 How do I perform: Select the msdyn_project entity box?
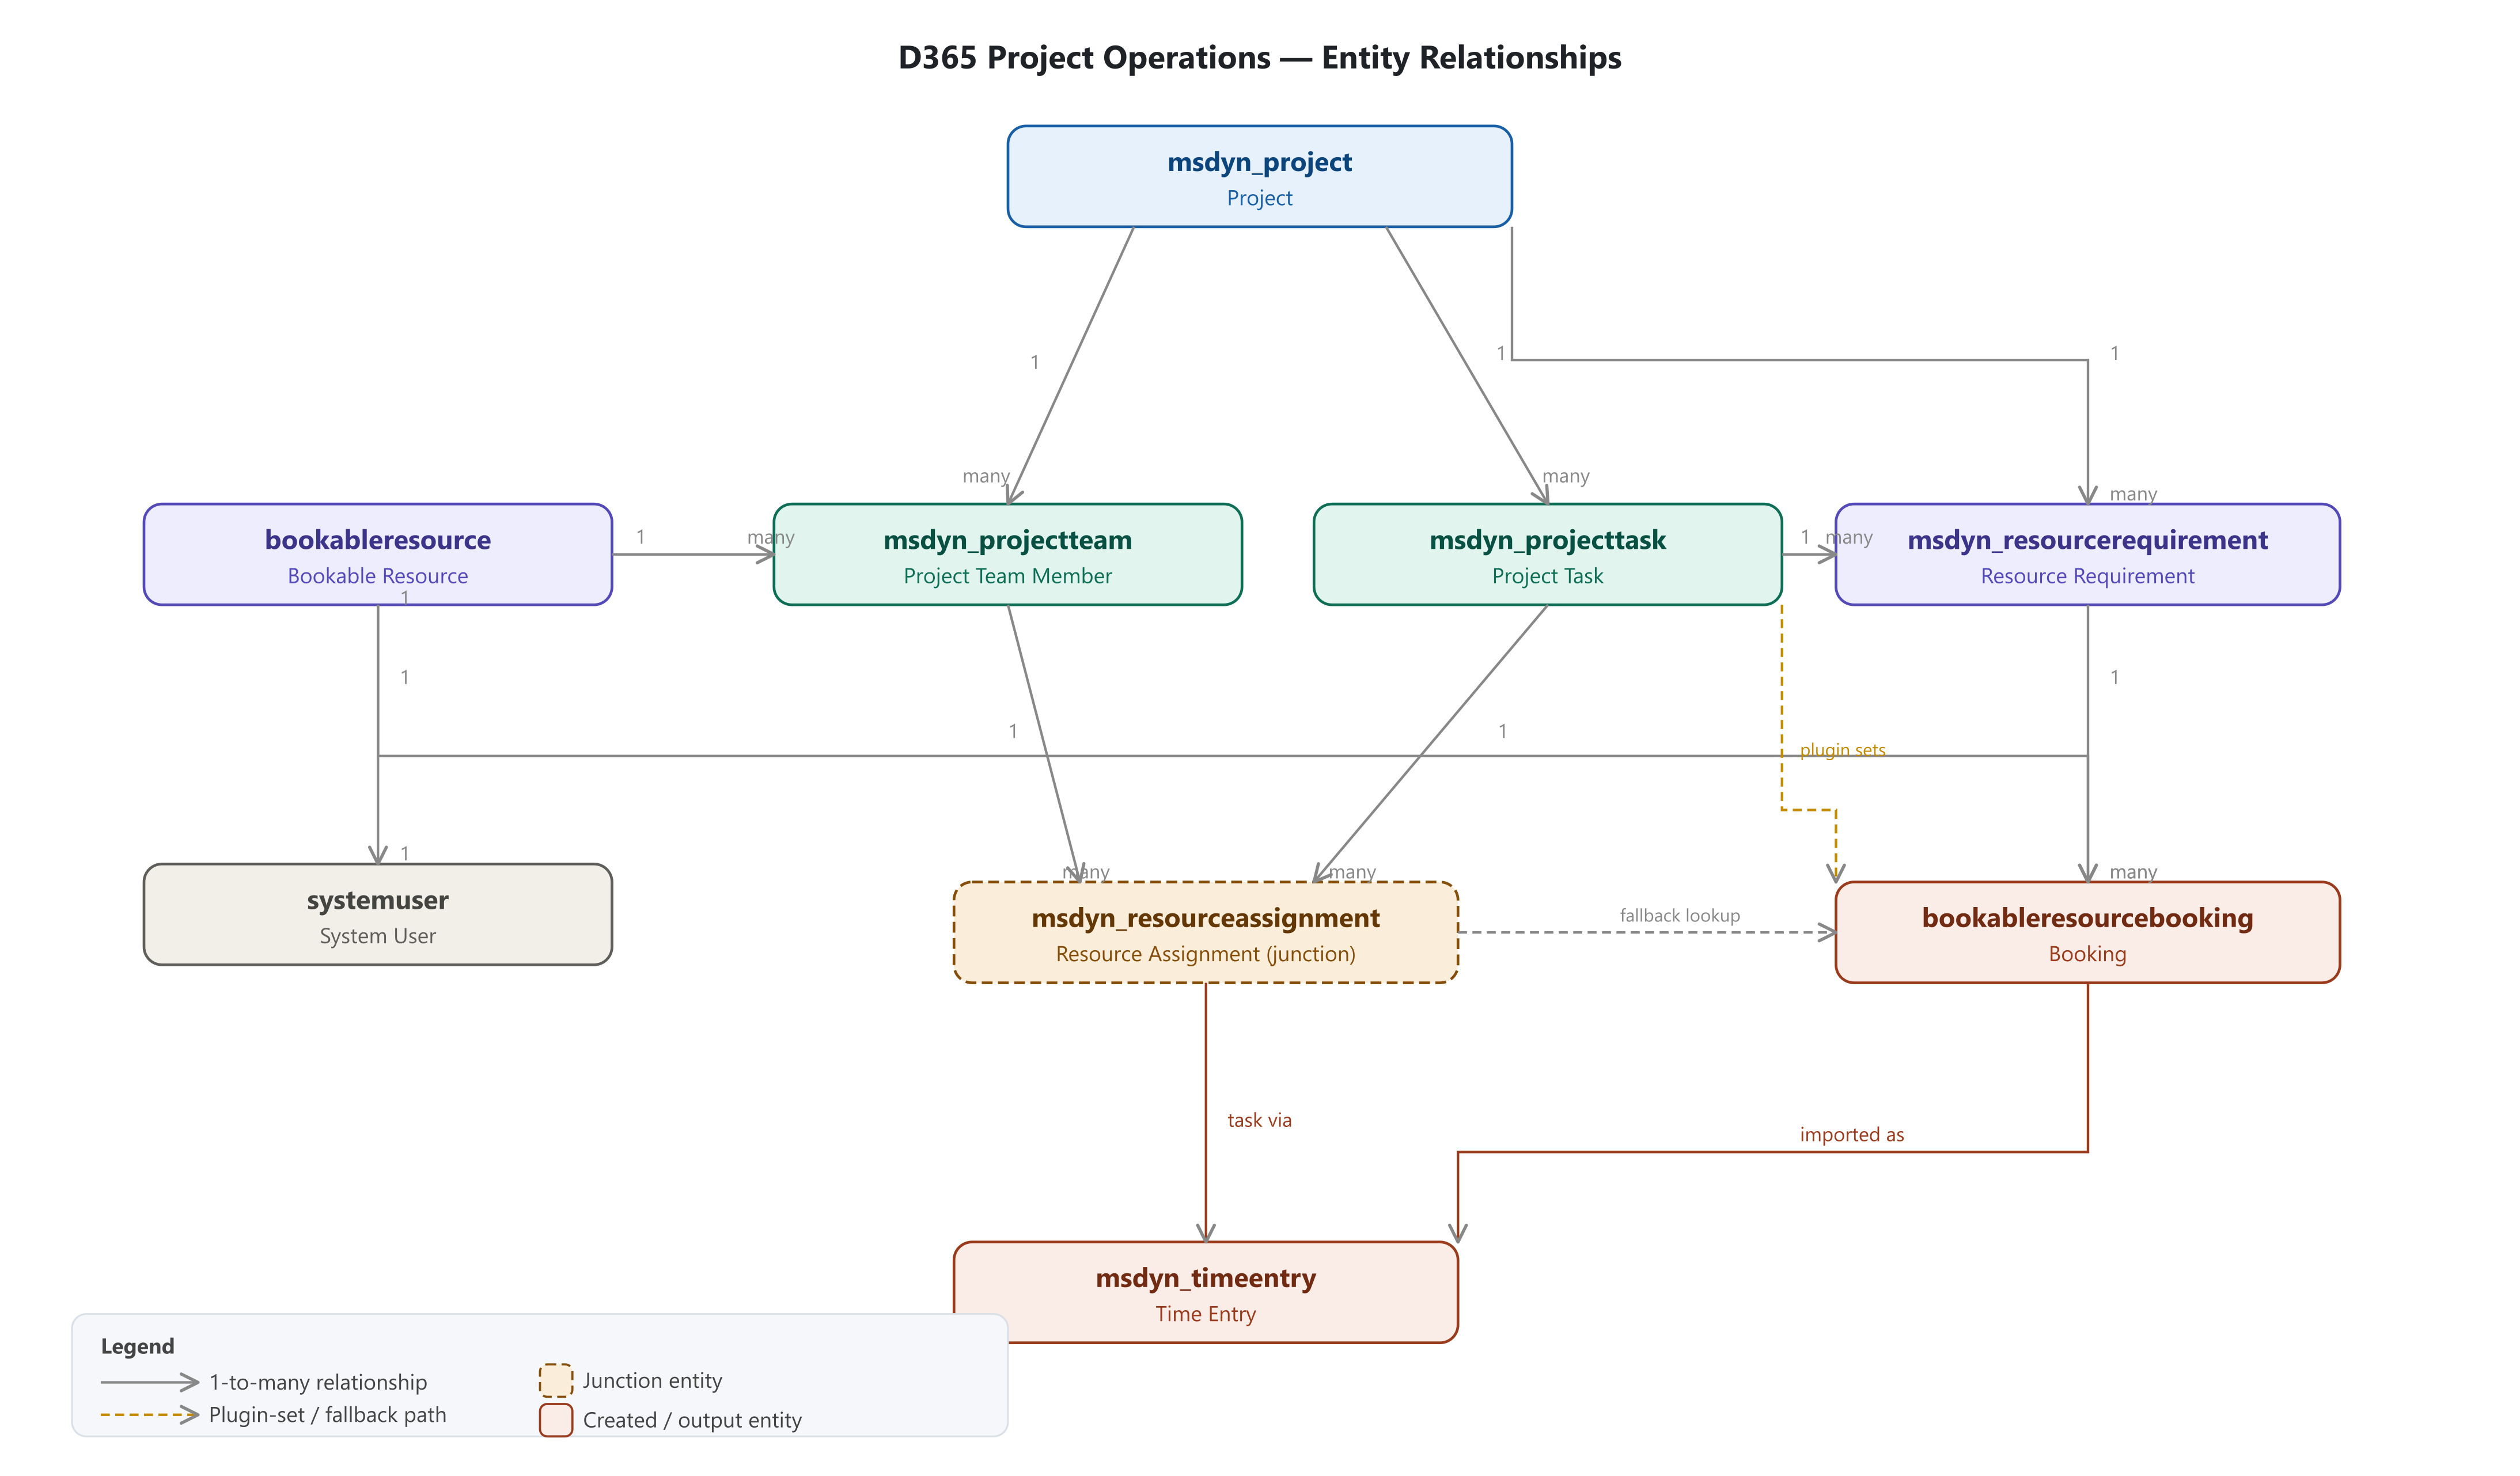[1259, 176]
